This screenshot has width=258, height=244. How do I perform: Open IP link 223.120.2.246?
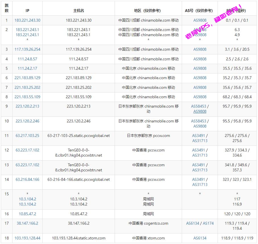tap(27, 121)
